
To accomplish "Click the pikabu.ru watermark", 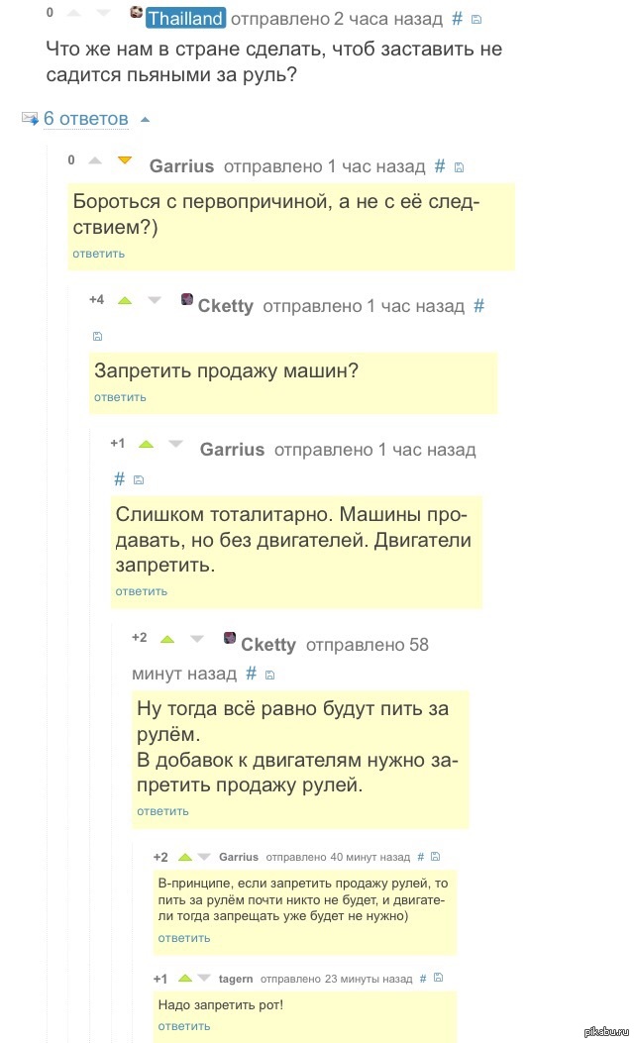I will (606, 1034).
